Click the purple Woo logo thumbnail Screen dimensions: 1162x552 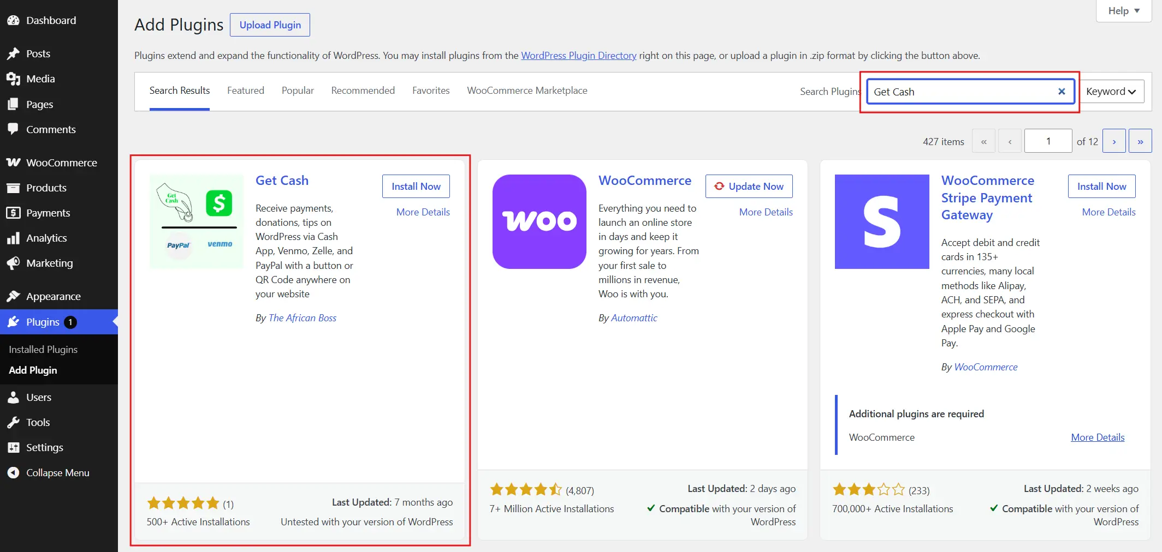tap(539, 221)
